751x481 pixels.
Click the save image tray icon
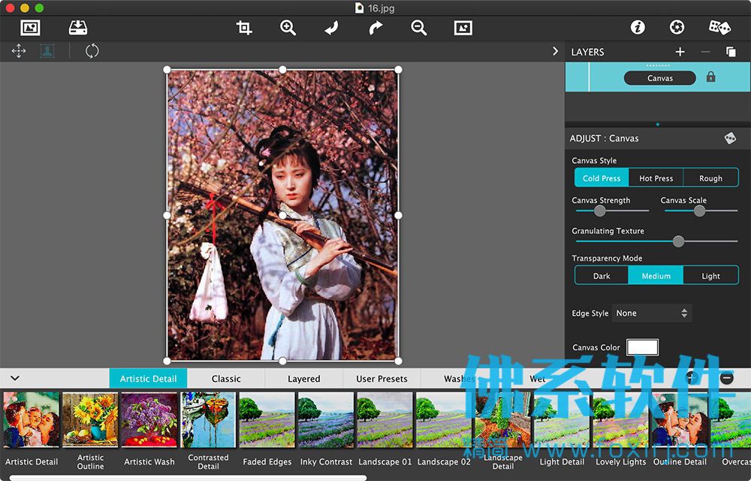pos(77,27)
